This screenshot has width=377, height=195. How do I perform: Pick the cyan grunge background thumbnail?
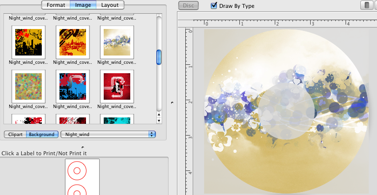click(117, 119)
